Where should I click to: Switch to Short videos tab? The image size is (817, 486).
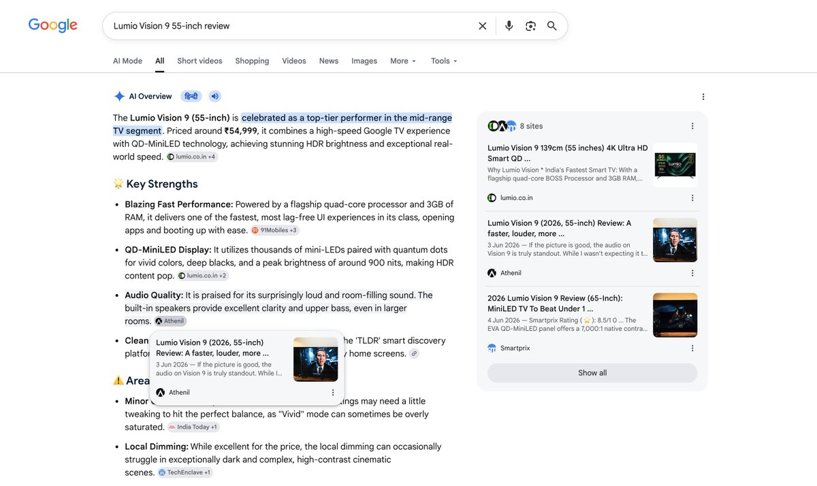point(199,61)
